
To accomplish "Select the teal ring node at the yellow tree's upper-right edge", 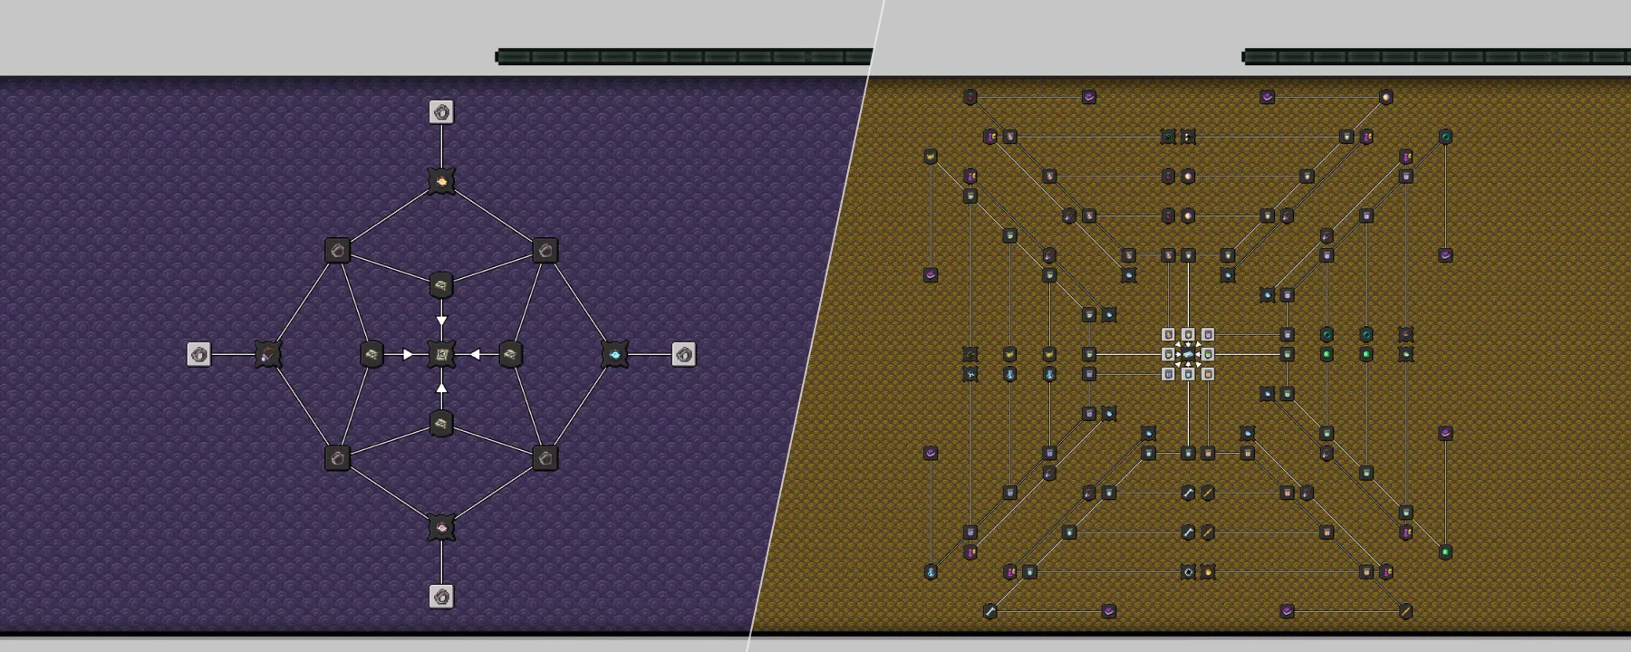I will (x=1446, y=137).
